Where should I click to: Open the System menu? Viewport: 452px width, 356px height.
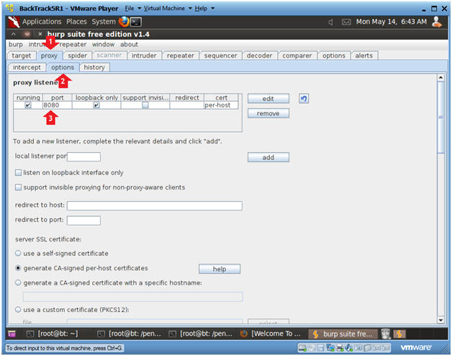pyautogui.click(x=103, y=22)
